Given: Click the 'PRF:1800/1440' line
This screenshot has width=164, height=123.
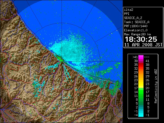Looking at the screenshot, I should (136, 26).
